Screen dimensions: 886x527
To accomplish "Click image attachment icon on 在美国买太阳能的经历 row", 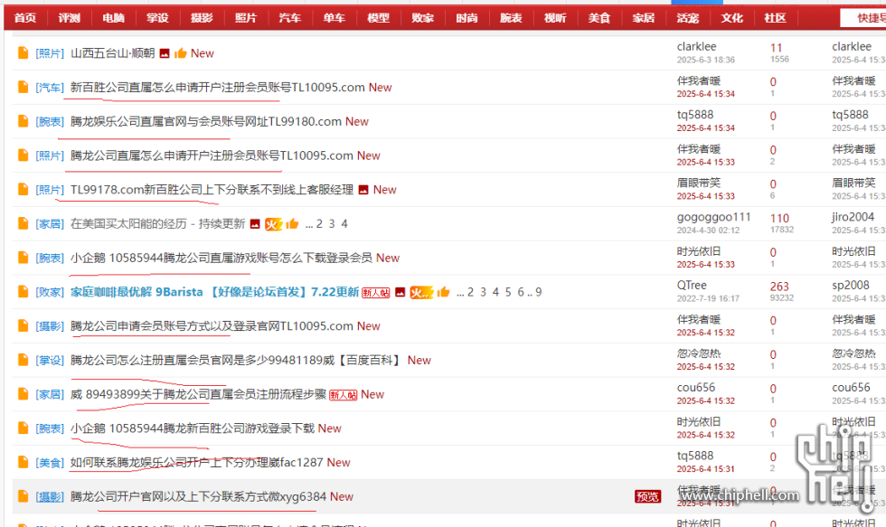I will tap(255, 224).
